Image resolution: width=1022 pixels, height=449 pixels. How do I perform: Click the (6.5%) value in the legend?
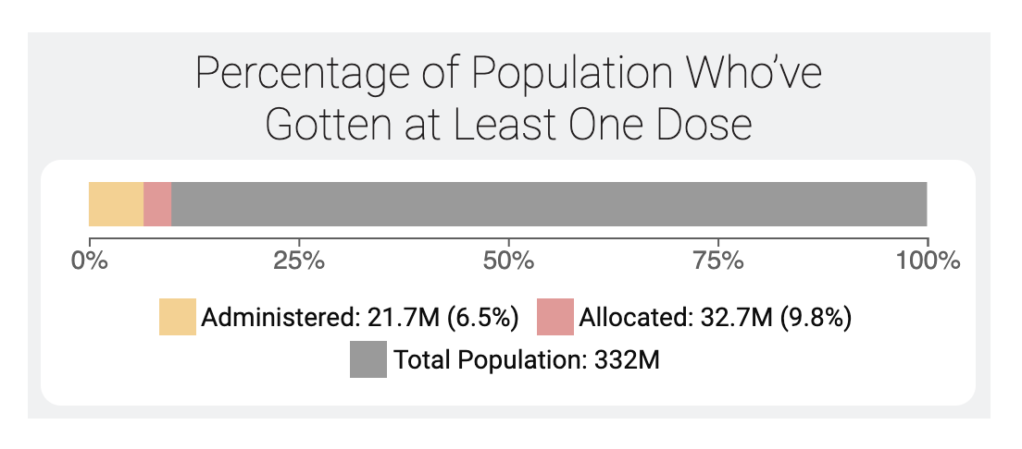(x=488, y=318)
